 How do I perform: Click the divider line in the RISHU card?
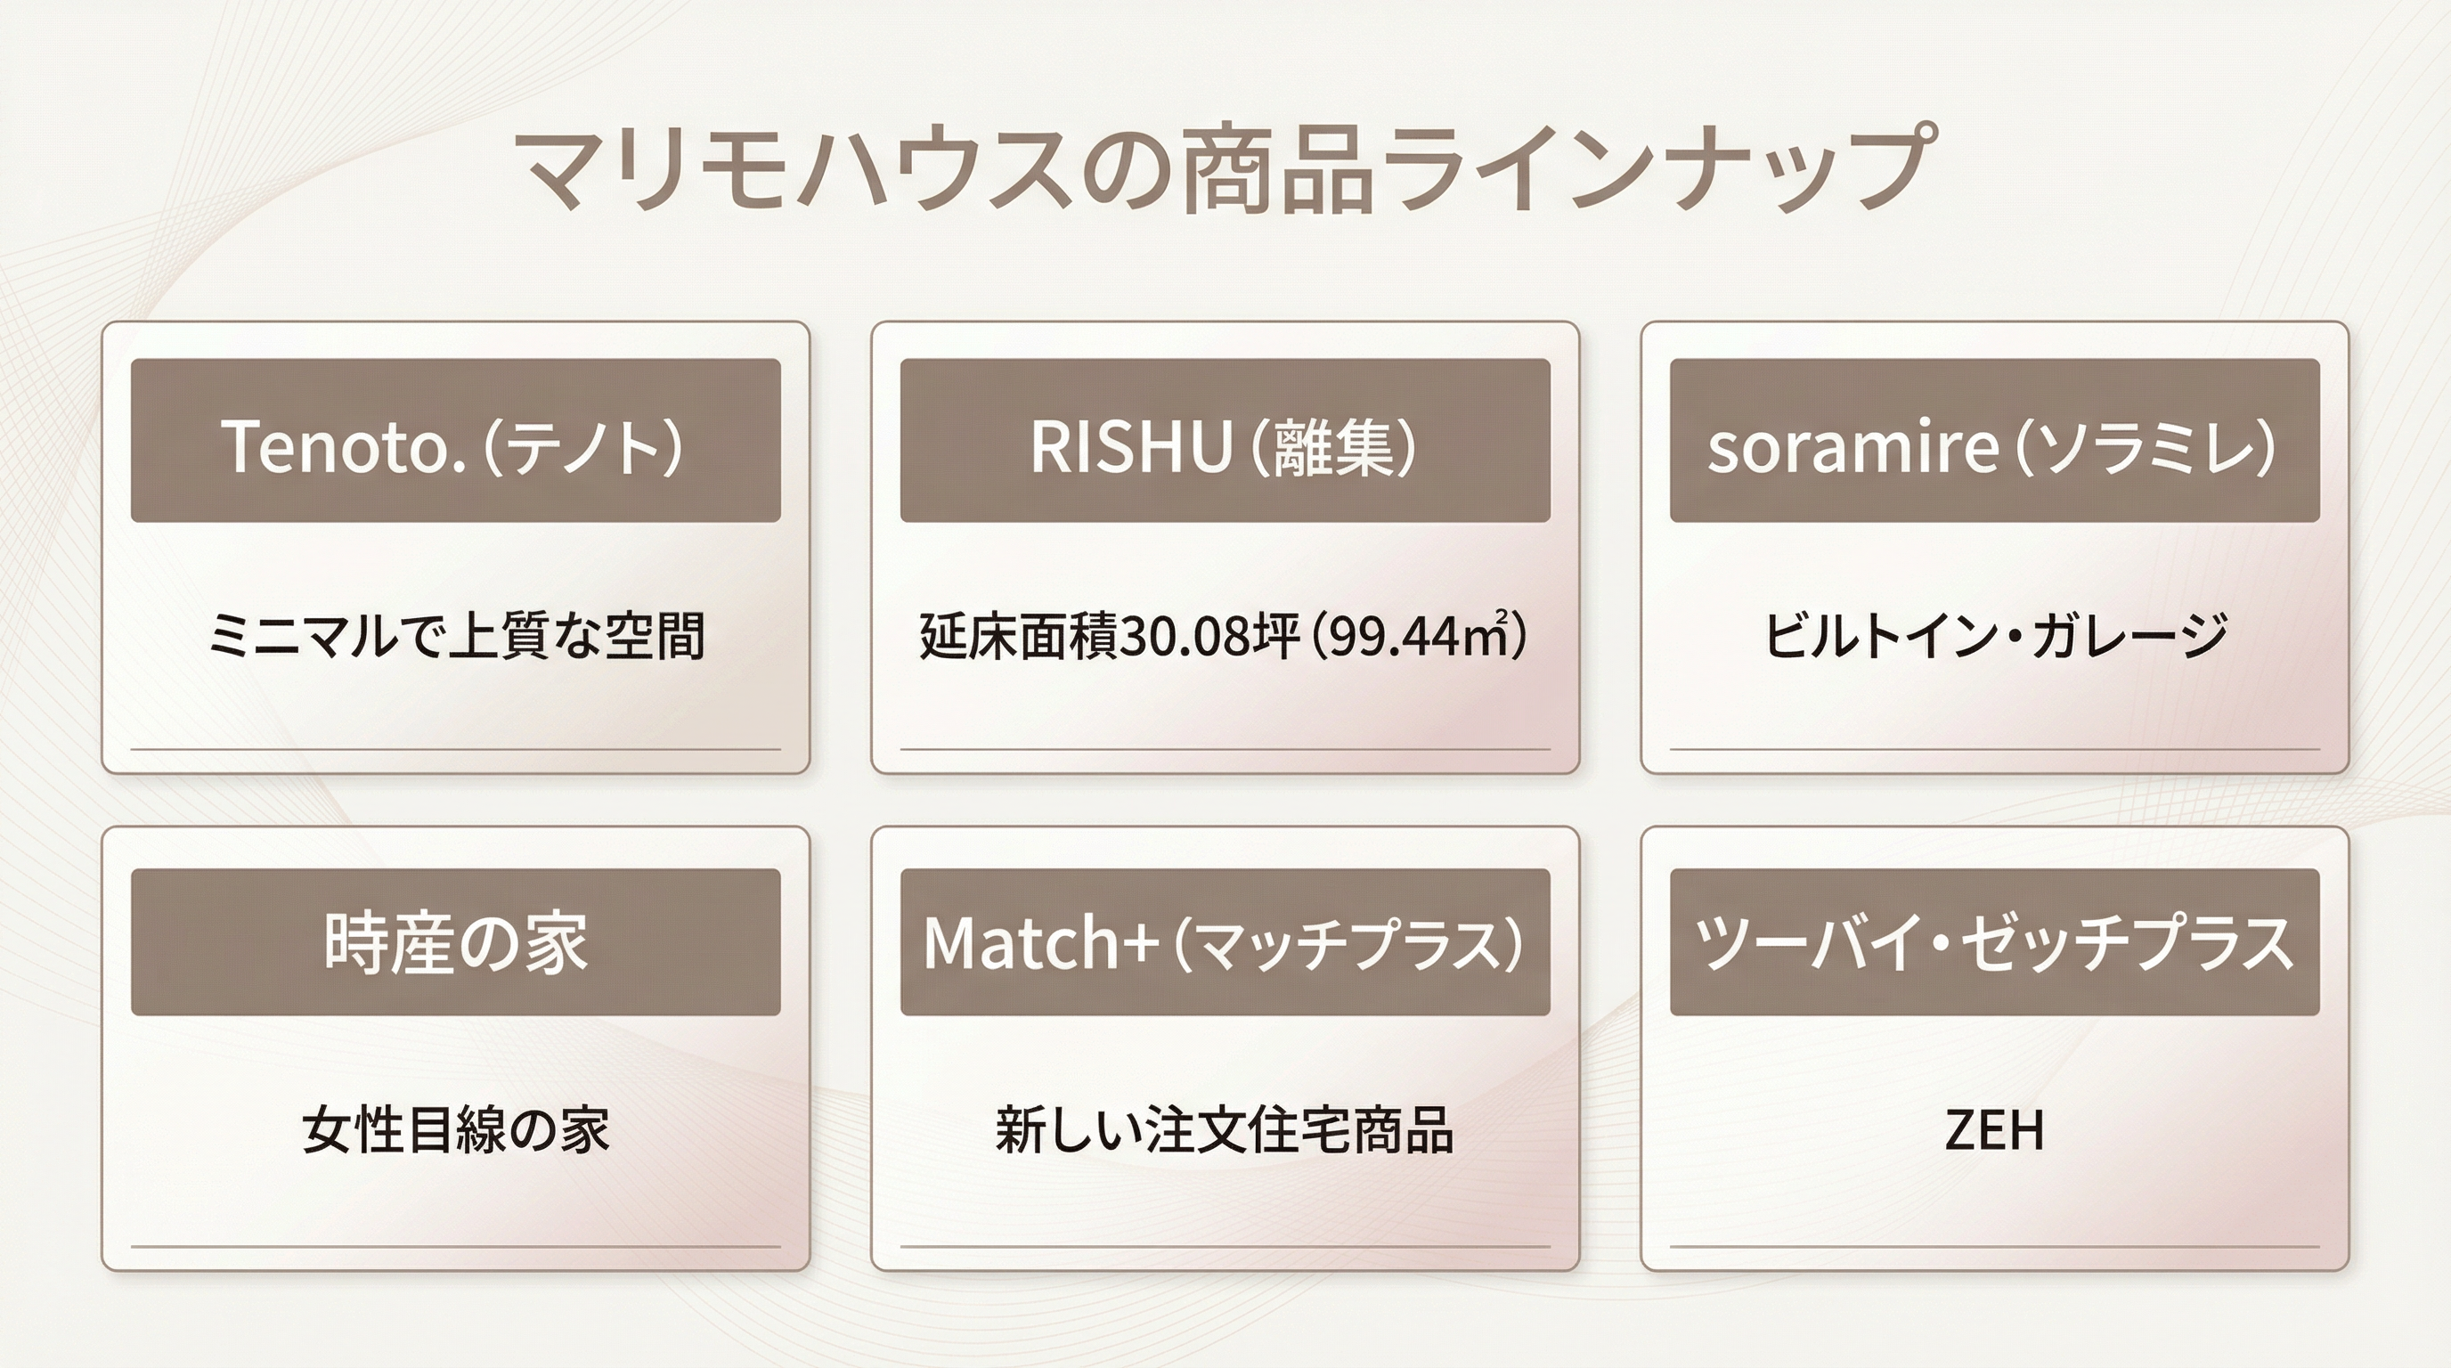1225,750
